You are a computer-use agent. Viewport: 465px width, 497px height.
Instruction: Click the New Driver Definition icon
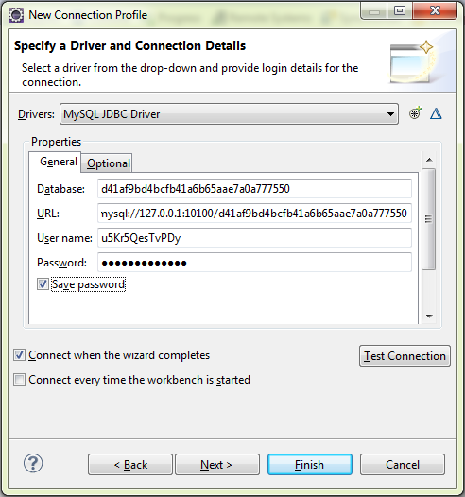click(415, 113)
